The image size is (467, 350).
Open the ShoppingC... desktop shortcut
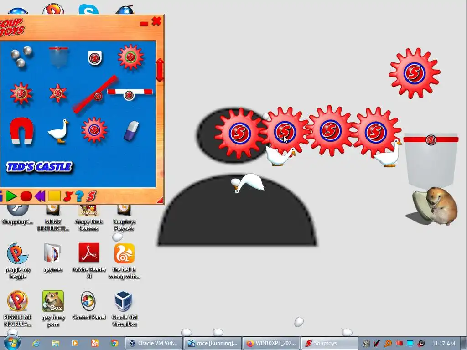click(x=17, y=215)
